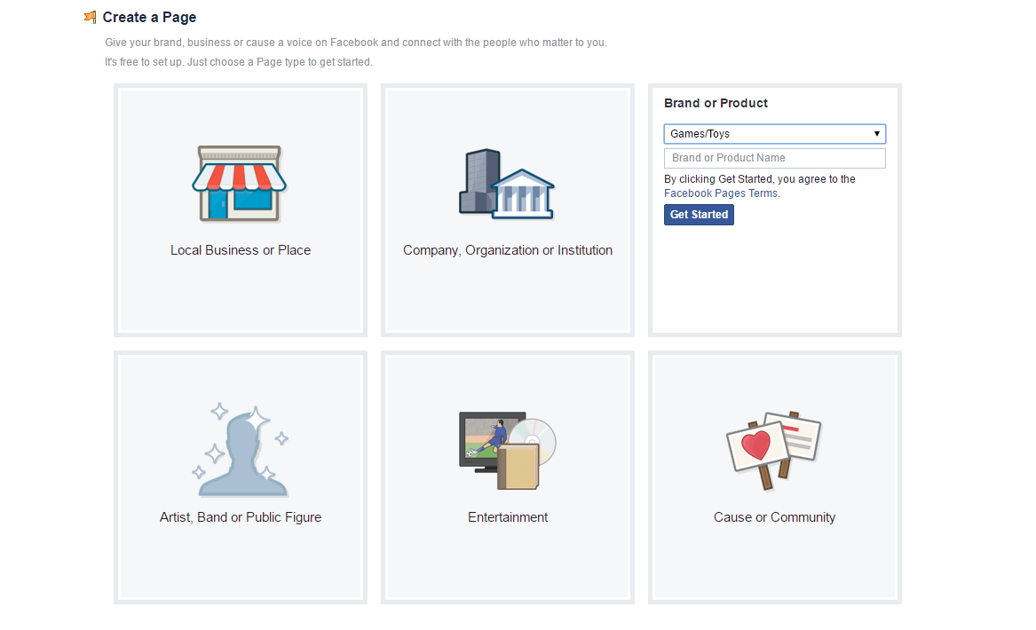This screenshot has height=630, width=1036.
Task: Choose the sparkling person silhouette icon
Action: click(241, 451)
